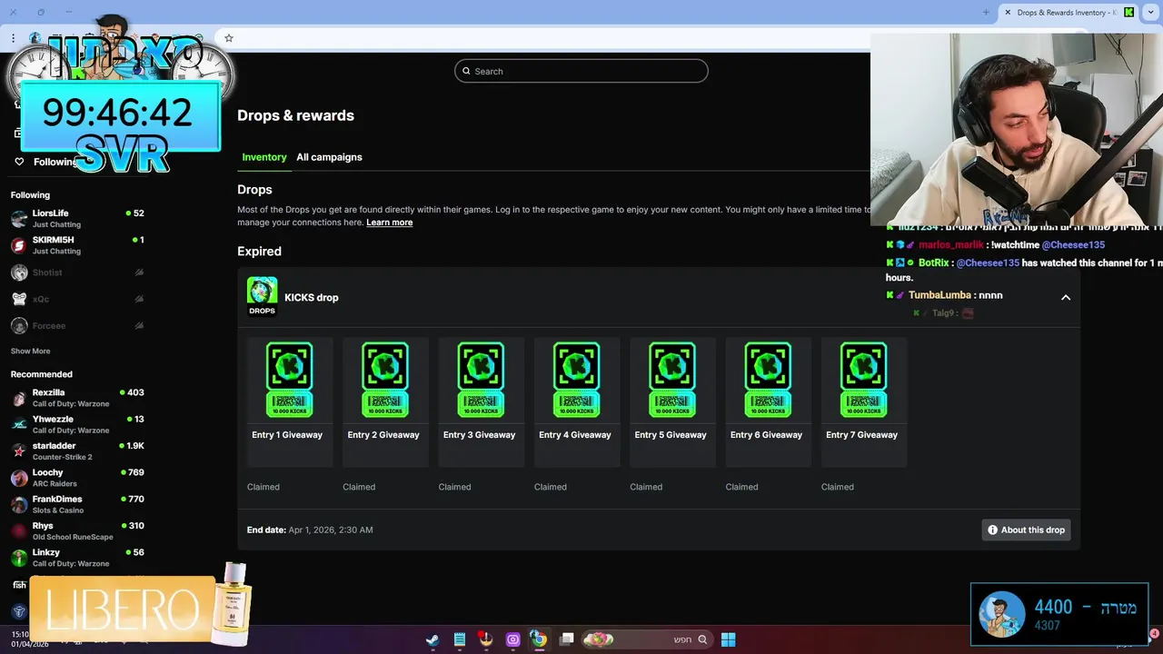Click 1.9K viewer count for starladder

(135, 446)
